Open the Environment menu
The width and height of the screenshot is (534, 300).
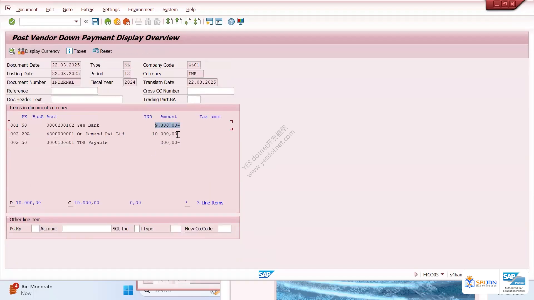pyautogui.click(x=141, y=9)
